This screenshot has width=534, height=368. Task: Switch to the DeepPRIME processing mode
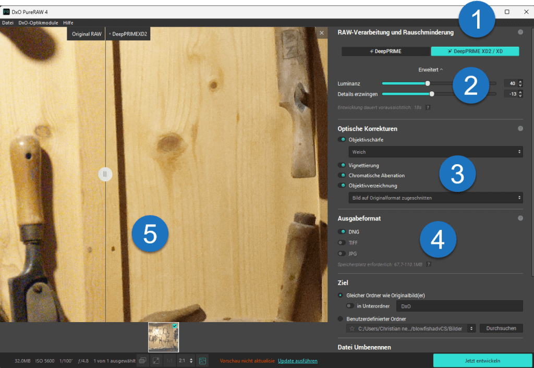point(386,52)
